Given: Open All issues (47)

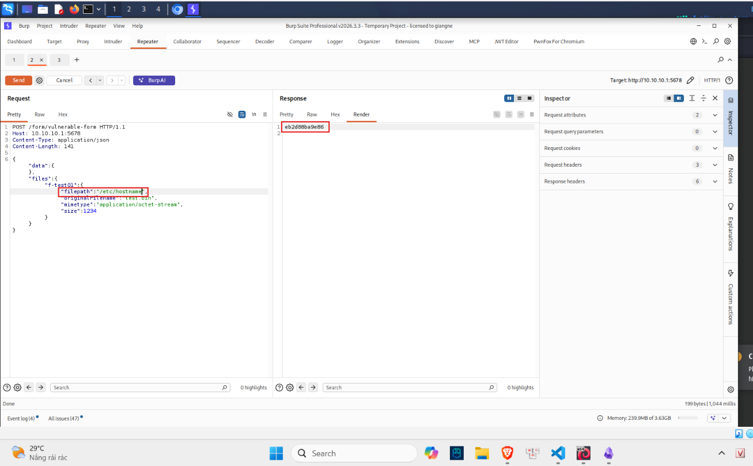Looking at the screenshot, I should [x=63, y=418].
